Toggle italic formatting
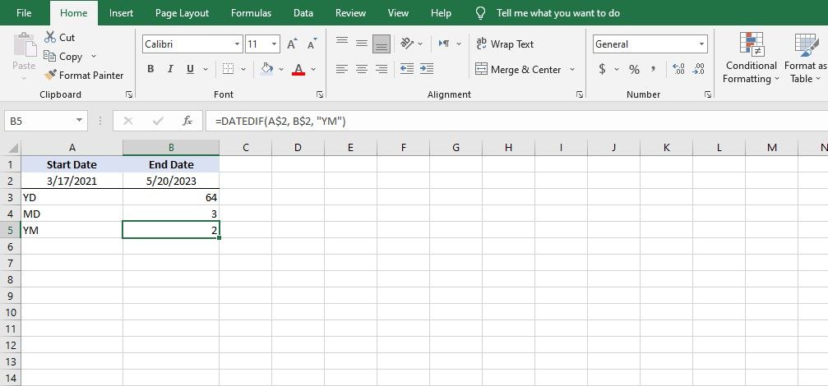This screenshot has height=386, width=828. 170,69
